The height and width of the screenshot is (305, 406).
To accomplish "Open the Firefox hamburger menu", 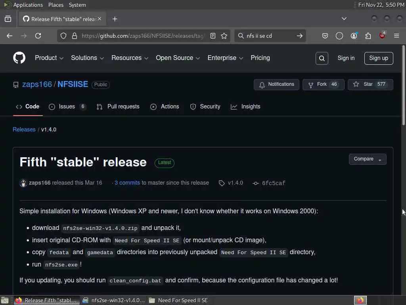I will pyautogui.click(x=396, y=35).
